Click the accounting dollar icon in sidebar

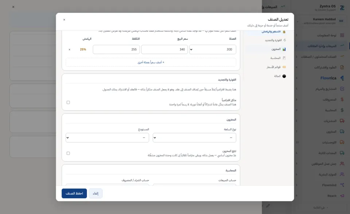pyautogui.click(x=342, y=110)
